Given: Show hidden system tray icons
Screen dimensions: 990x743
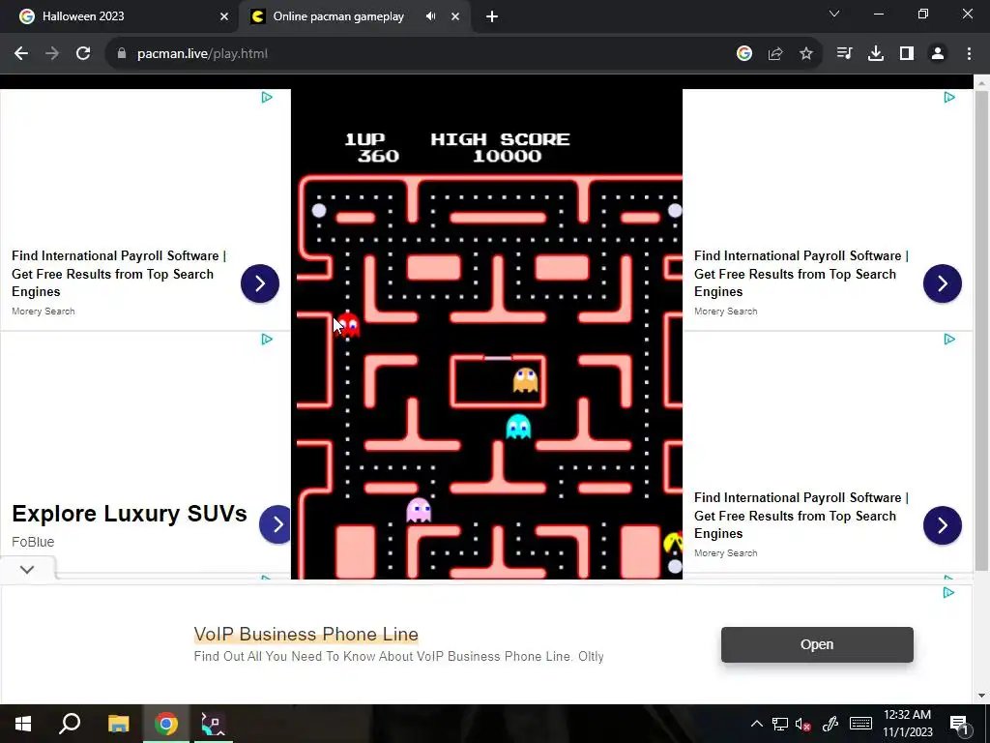Looking at the screenshot, I should (x=756, y=724).
